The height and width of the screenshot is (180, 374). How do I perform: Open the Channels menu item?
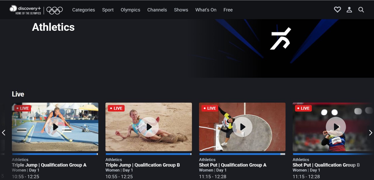pos(157,10)
